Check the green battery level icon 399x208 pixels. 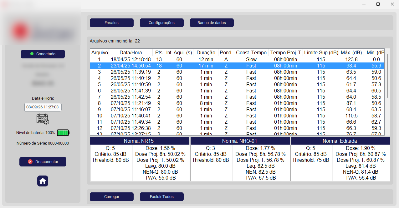[x=63, y=133]
